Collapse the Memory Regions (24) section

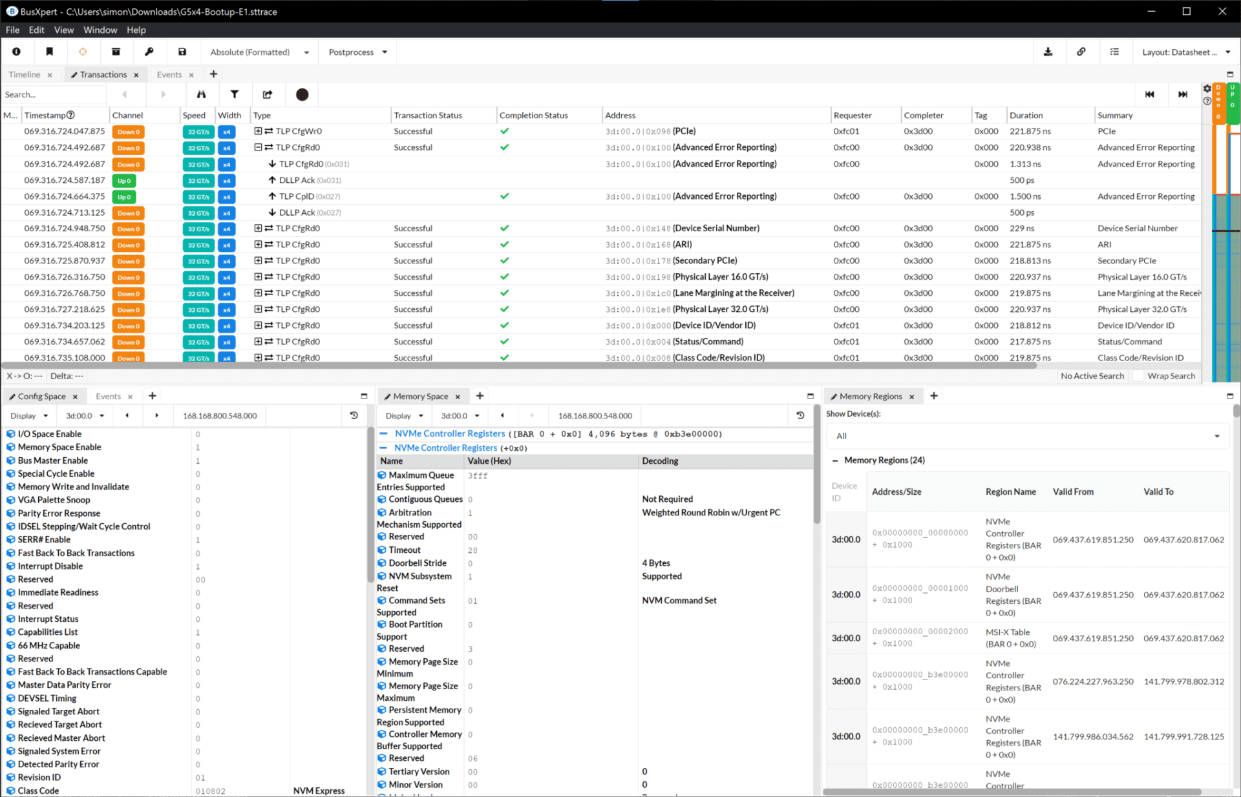pyautogui.click(x=835, y=461)
